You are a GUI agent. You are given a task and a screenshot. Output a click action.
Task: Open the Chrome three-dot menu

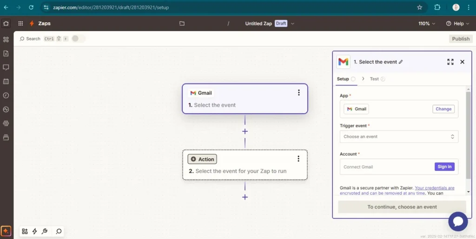pos(469,7)
